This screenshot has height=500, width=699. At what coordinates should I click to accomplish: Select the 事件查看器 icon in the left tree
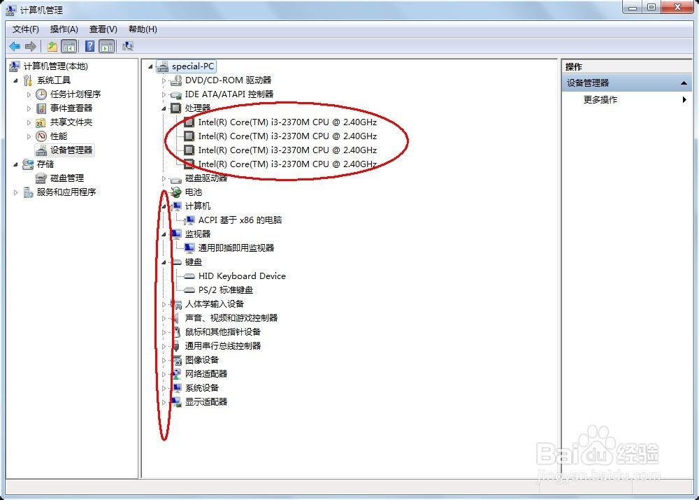click(x=42, y=108)
